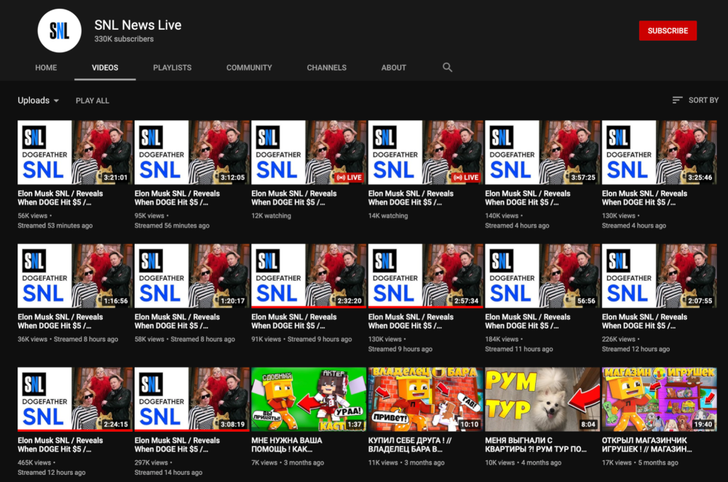
Task: Click the '184K views' text
Action: (502, 339)
